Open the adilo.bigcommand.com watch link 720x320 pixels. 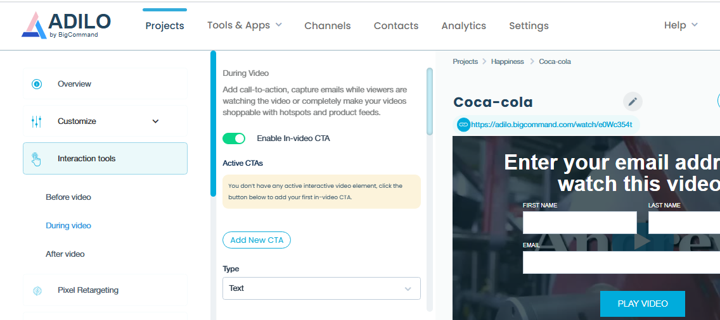tap(551, 124)
